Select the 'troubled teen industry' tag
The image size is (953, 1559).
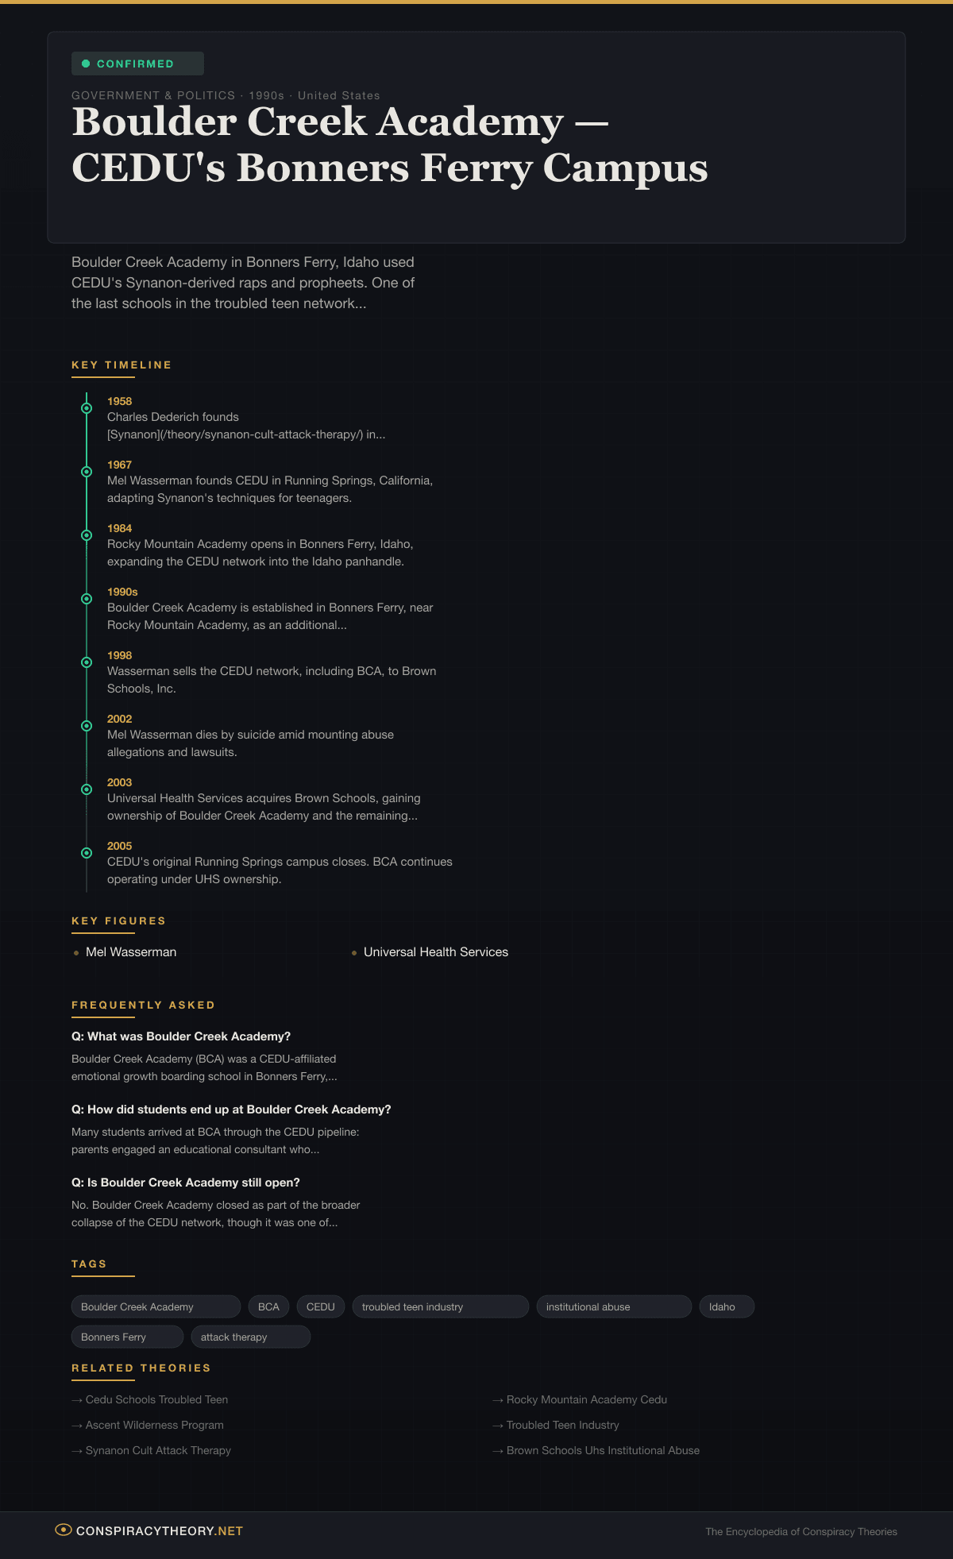click(x=440, y=1306)
